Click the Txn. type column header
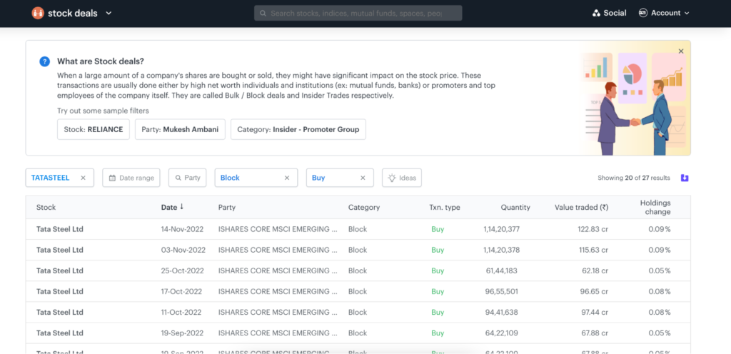Viewport: 731px width, 354px height. coord(445,207)
